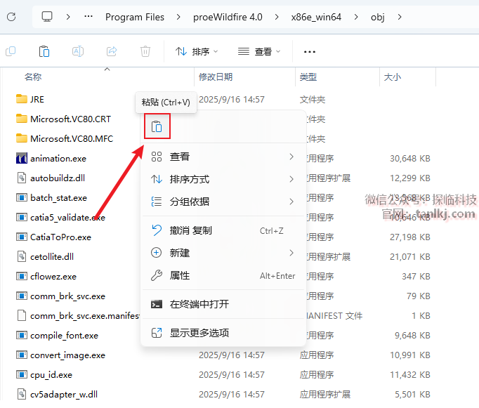The width and height of the screenshot is (479, 408).
Task: Click cv5adapter_w.dll file icon
Action: click(x=21, y=394)
